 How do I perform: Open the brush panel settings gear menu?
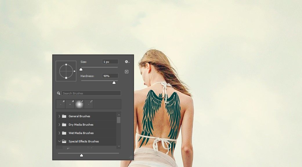[126, 62]
